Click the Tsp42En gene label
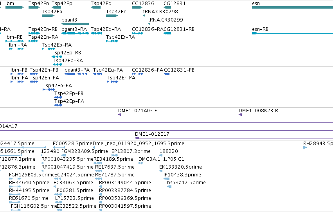The width and height of the screenshot is (333, 212). point(39,4)
